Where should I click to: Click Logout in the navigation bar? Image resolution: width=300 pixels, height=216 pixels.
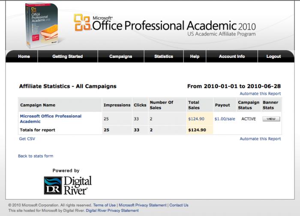(273, 57)
